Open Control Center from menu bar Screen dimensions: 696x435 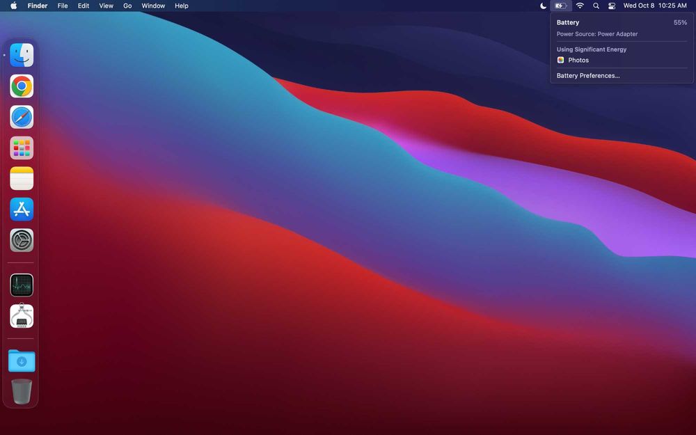click(x=612, y=6)
